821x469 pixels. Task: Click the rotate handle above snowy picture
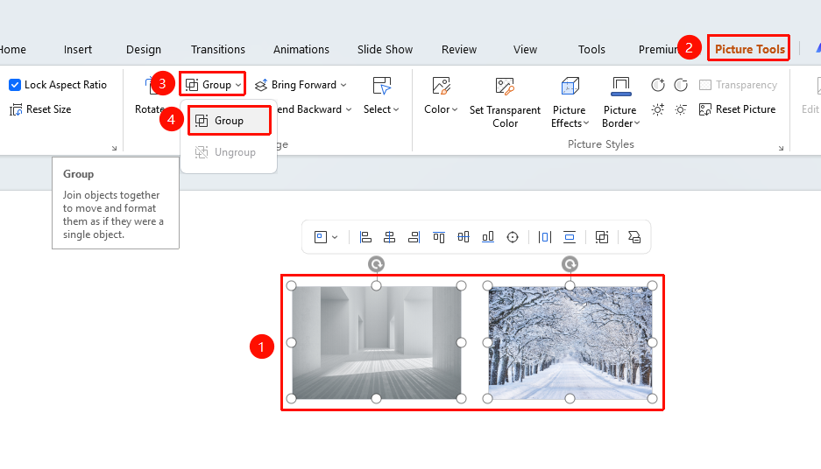tap(570, 264)
